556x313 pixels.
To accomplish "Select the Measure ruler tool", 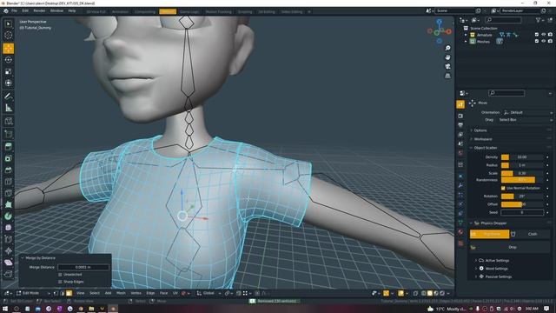I will tap(8, 108).
